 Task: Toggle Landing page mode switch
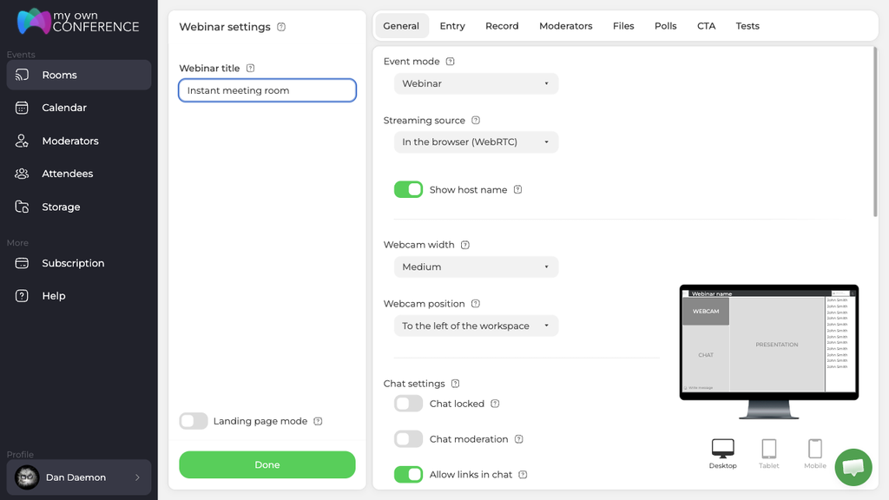click(x=194, y=421)
